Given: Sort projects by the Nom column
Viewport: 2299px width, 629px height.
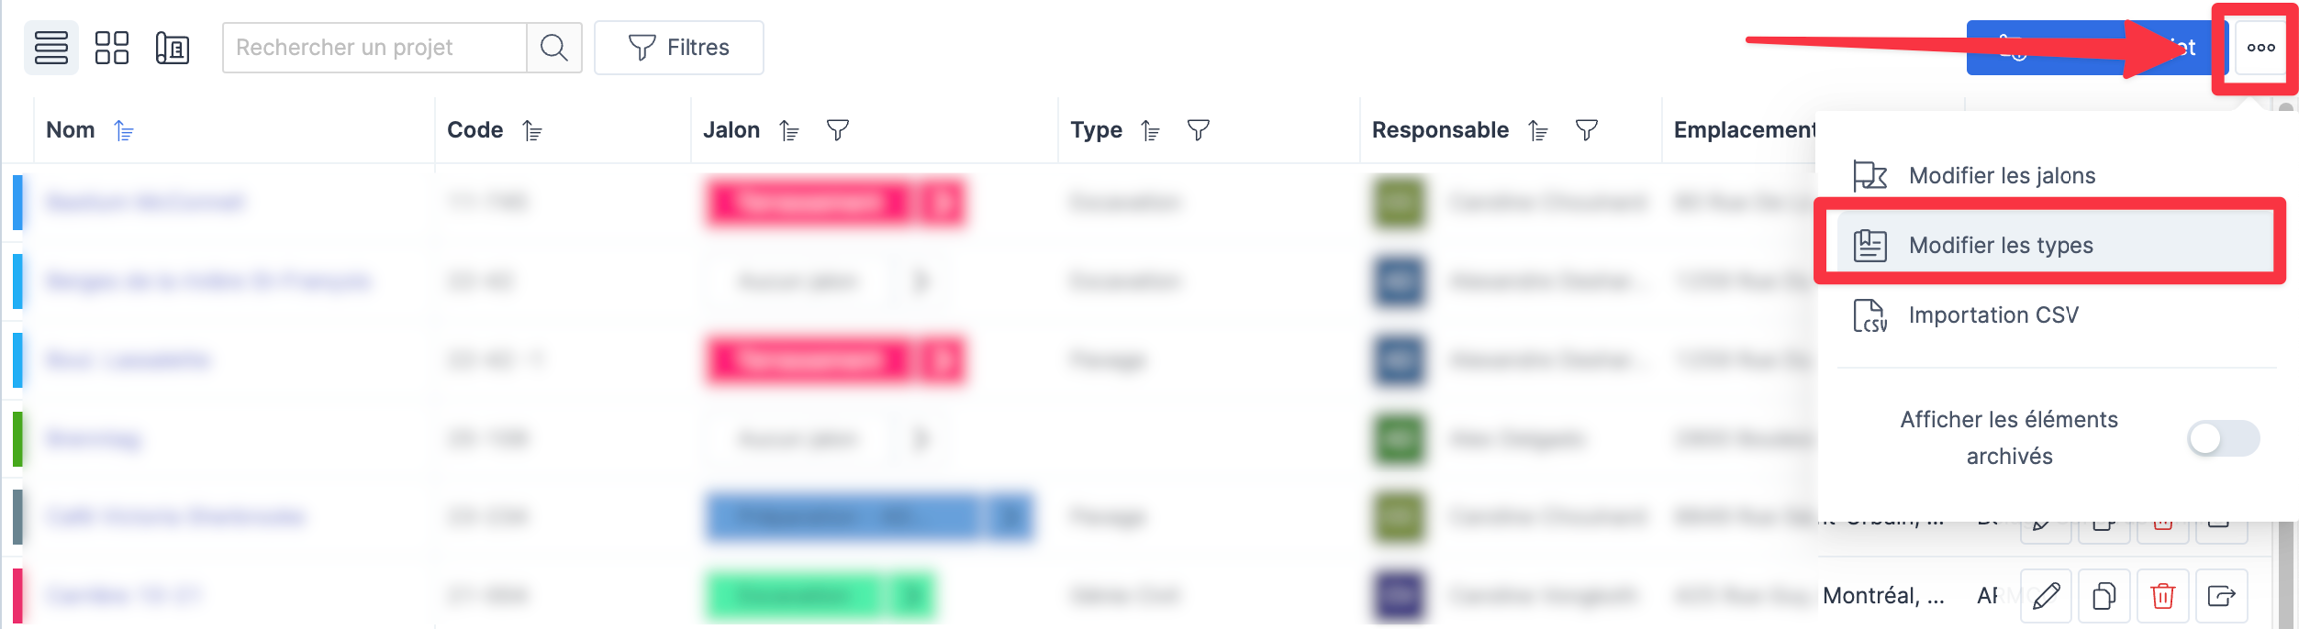Looking at the screenshot, I should 124,131.
